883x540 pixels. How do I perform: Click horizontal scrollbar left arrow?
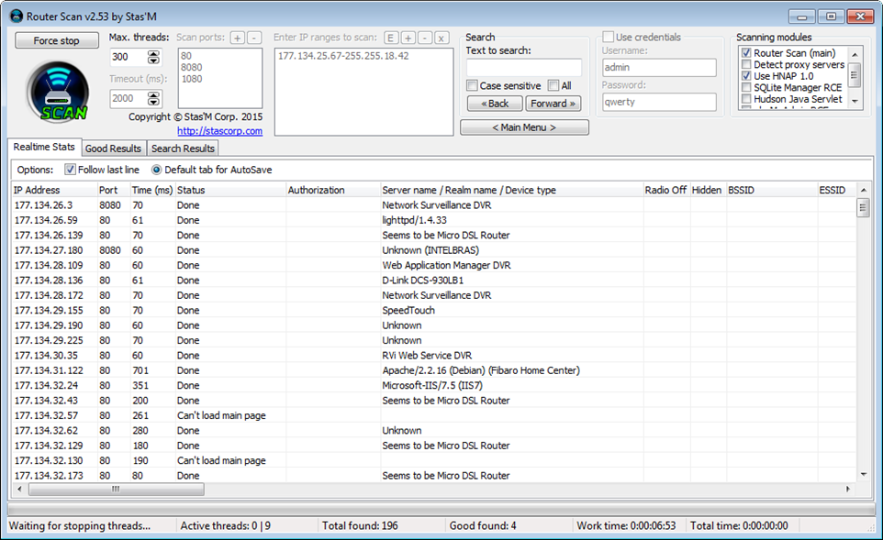(x=19, y=490)
